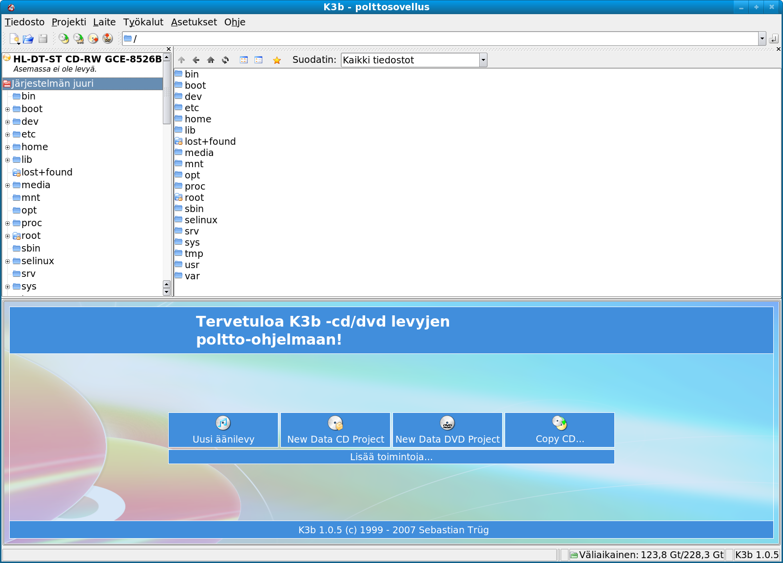The width and height of the screenshot is (783, 563).
Task: Click the Copy DVD toolbar icon
Action: coord(78,39)
